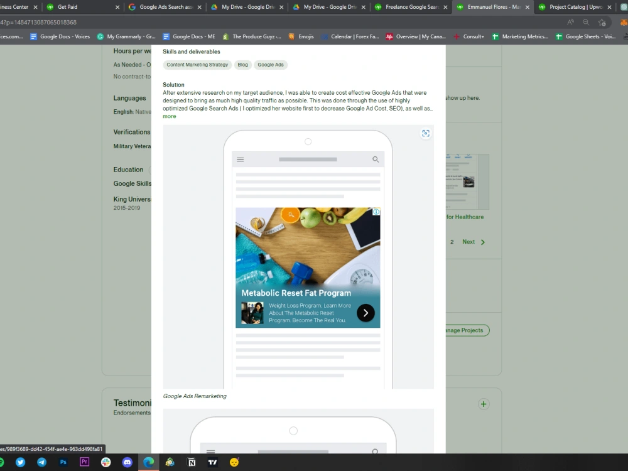628x471 pixels.
Task: Close the Emmanuel Flores tab
Action: tap(527, 7)
